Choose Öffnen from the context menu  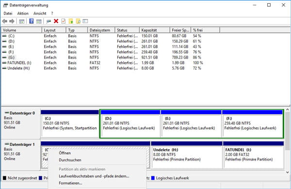pyautogui.click(x=65, y=153)
